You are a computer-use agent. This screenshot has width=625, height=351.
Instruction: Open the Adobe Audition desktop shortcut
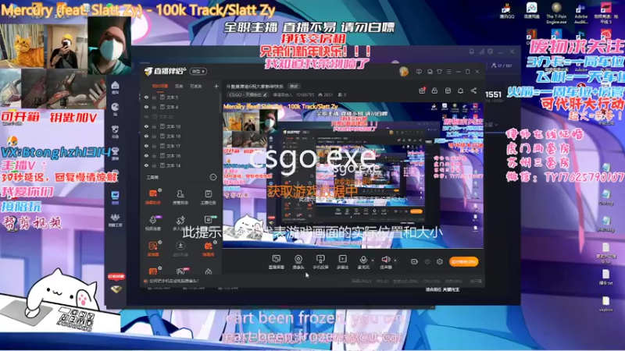[580, 14]
